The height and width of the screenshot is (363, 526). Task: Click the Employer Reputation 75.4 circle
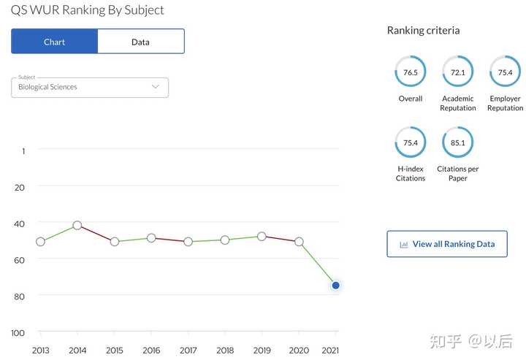505,72
